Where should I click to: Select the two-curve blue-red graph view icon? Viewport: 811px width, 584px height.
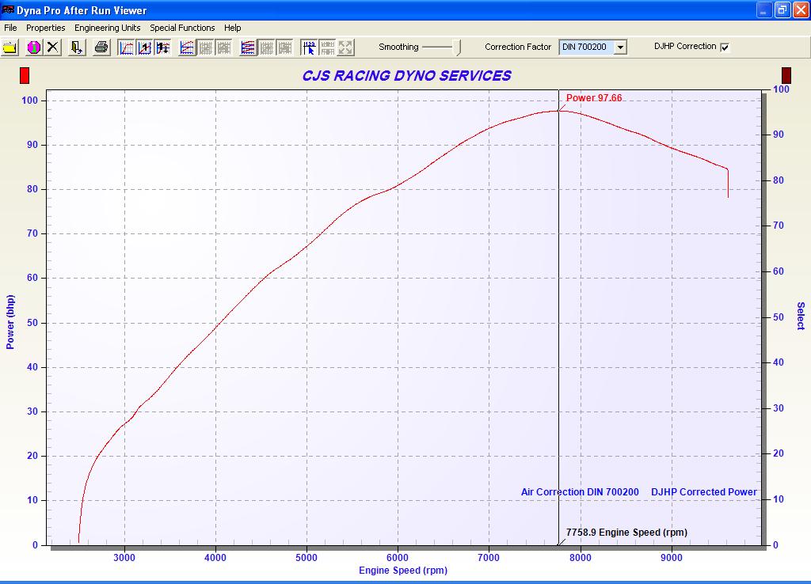(x=187, y=47)
